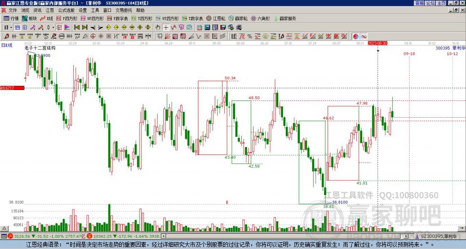This screenshot has height=249, width=466.
Task: Click the gold 金 circle icon
Action: pos(265,36)
